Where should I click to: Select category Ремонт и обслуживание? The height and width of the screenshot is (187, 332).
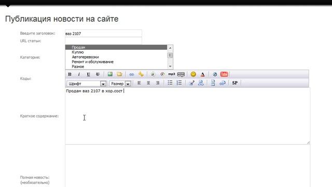point(116,62)
